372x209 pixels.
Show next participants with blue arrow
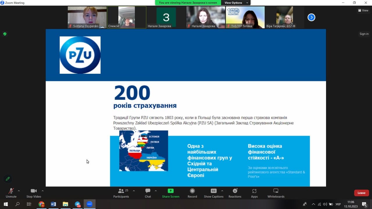point(311,17)
